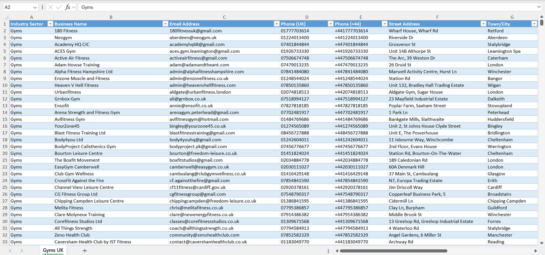Click the horizontal scrollbar left arrow

coord(336,251)
